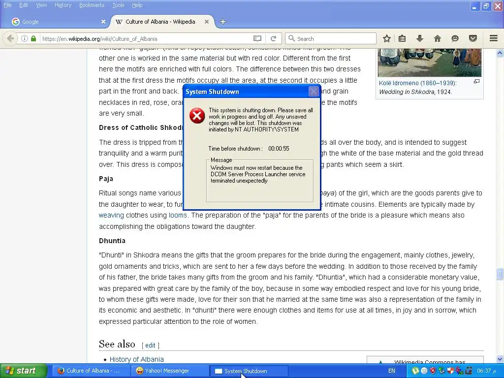Open the File menu
Image resolution: width=504 pixels, height=378 pixels.
point(7,5)
